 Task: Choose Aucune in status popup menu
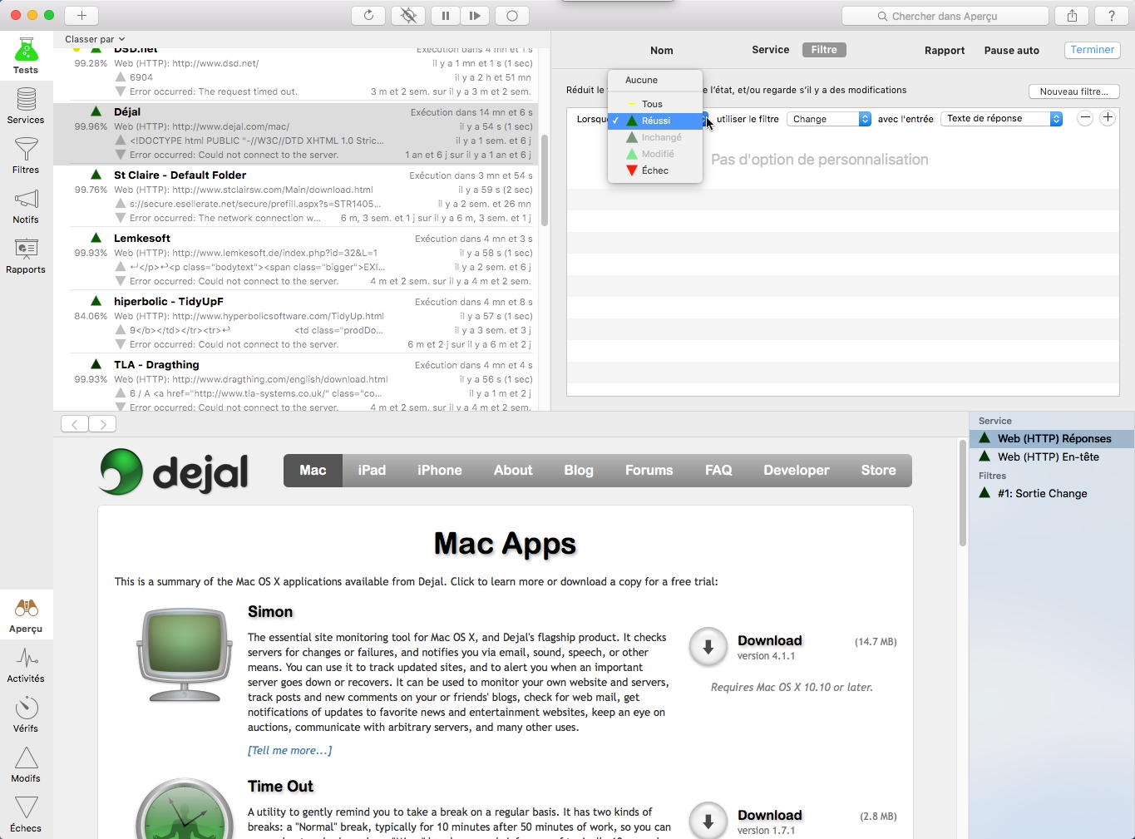pos(655,80)
